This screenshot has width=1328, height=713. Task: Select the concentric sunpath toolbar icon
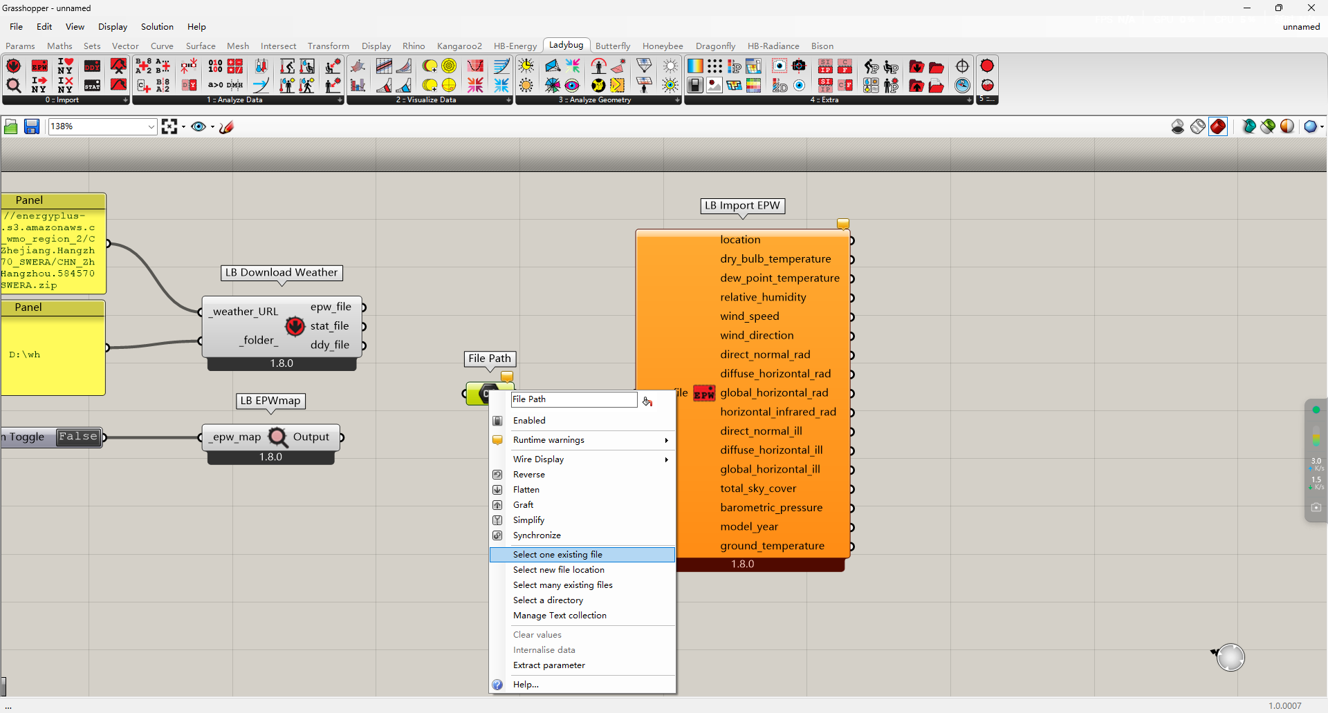(449, 66)
